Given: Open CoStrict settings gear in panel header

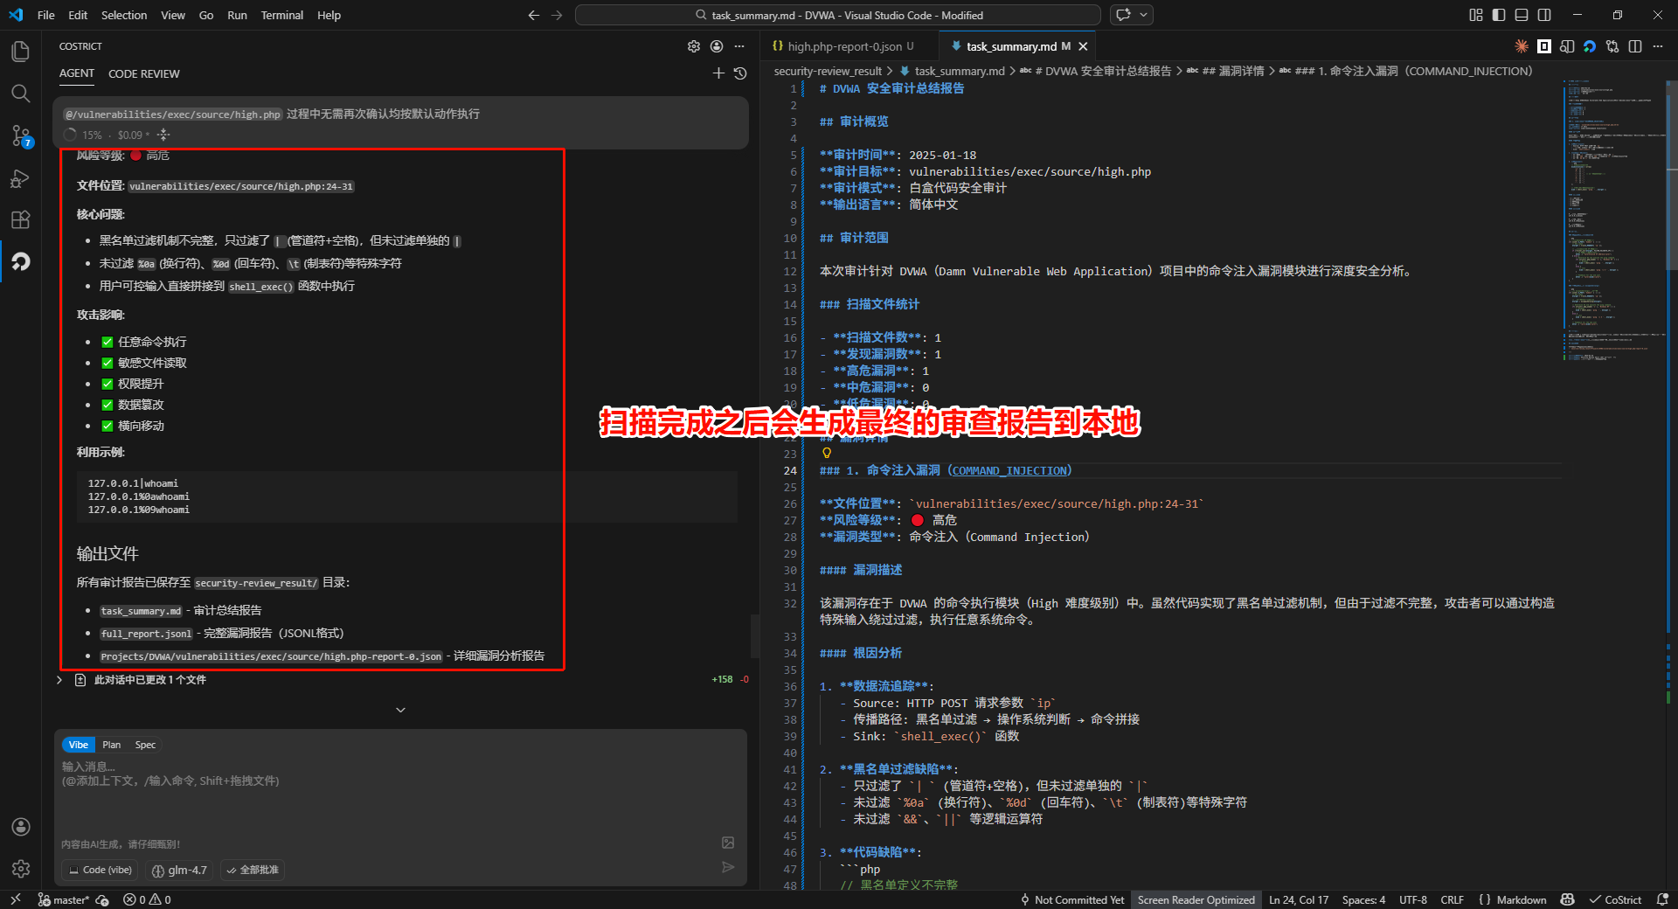Looking at the screenshot, I should (694, 46).
